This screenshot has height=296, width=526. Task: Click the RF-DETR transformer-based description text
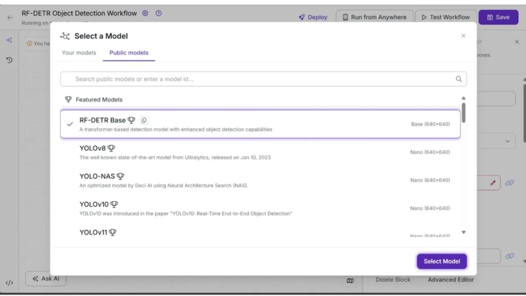[x=176, y=129]
